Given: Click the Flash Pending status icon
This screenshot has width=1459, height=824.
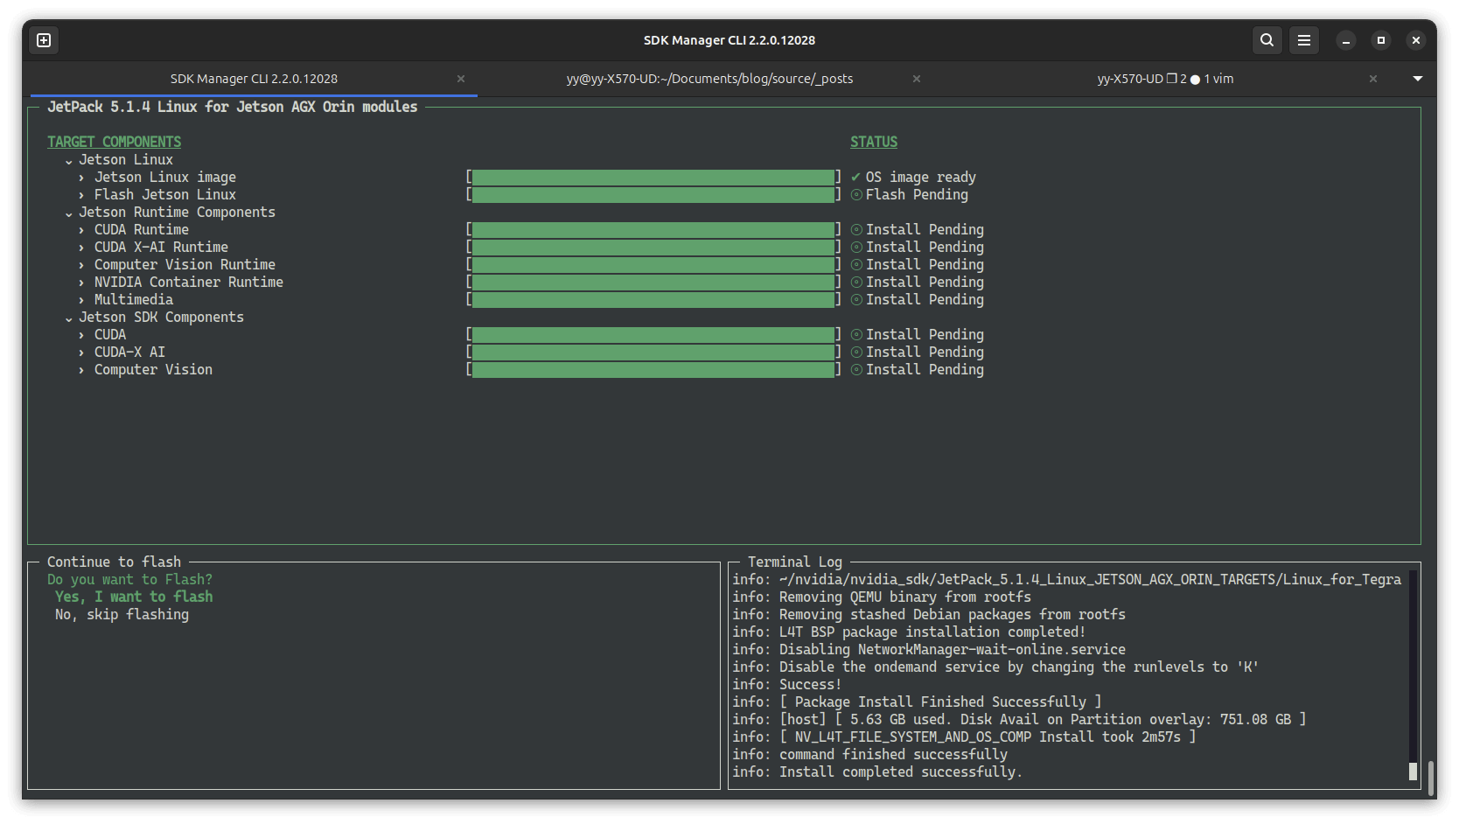Looking at the screenshot, I should click(857, 195).
